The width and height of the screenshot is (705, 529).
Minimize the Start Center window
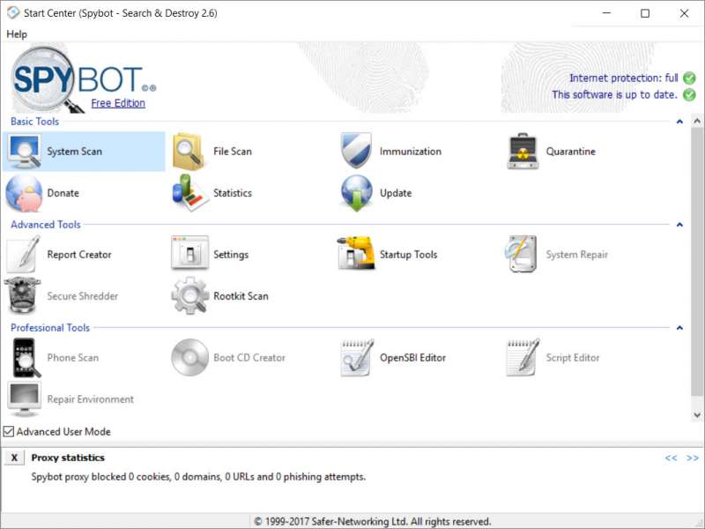pos(606,13)
